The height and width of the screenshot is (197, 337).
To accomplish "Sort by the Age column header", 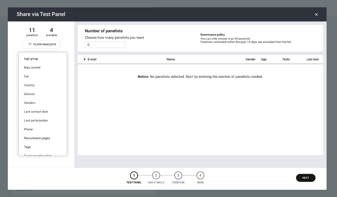I will [264, 59].
